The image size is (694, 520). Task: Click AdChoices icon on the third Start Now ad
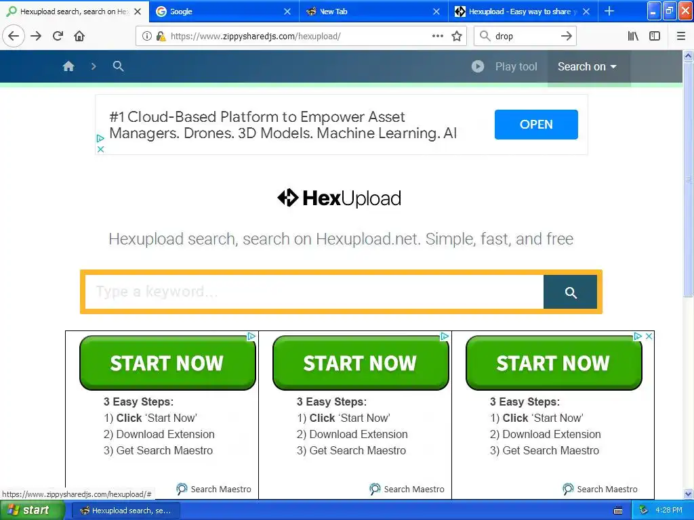click(638, 337)
